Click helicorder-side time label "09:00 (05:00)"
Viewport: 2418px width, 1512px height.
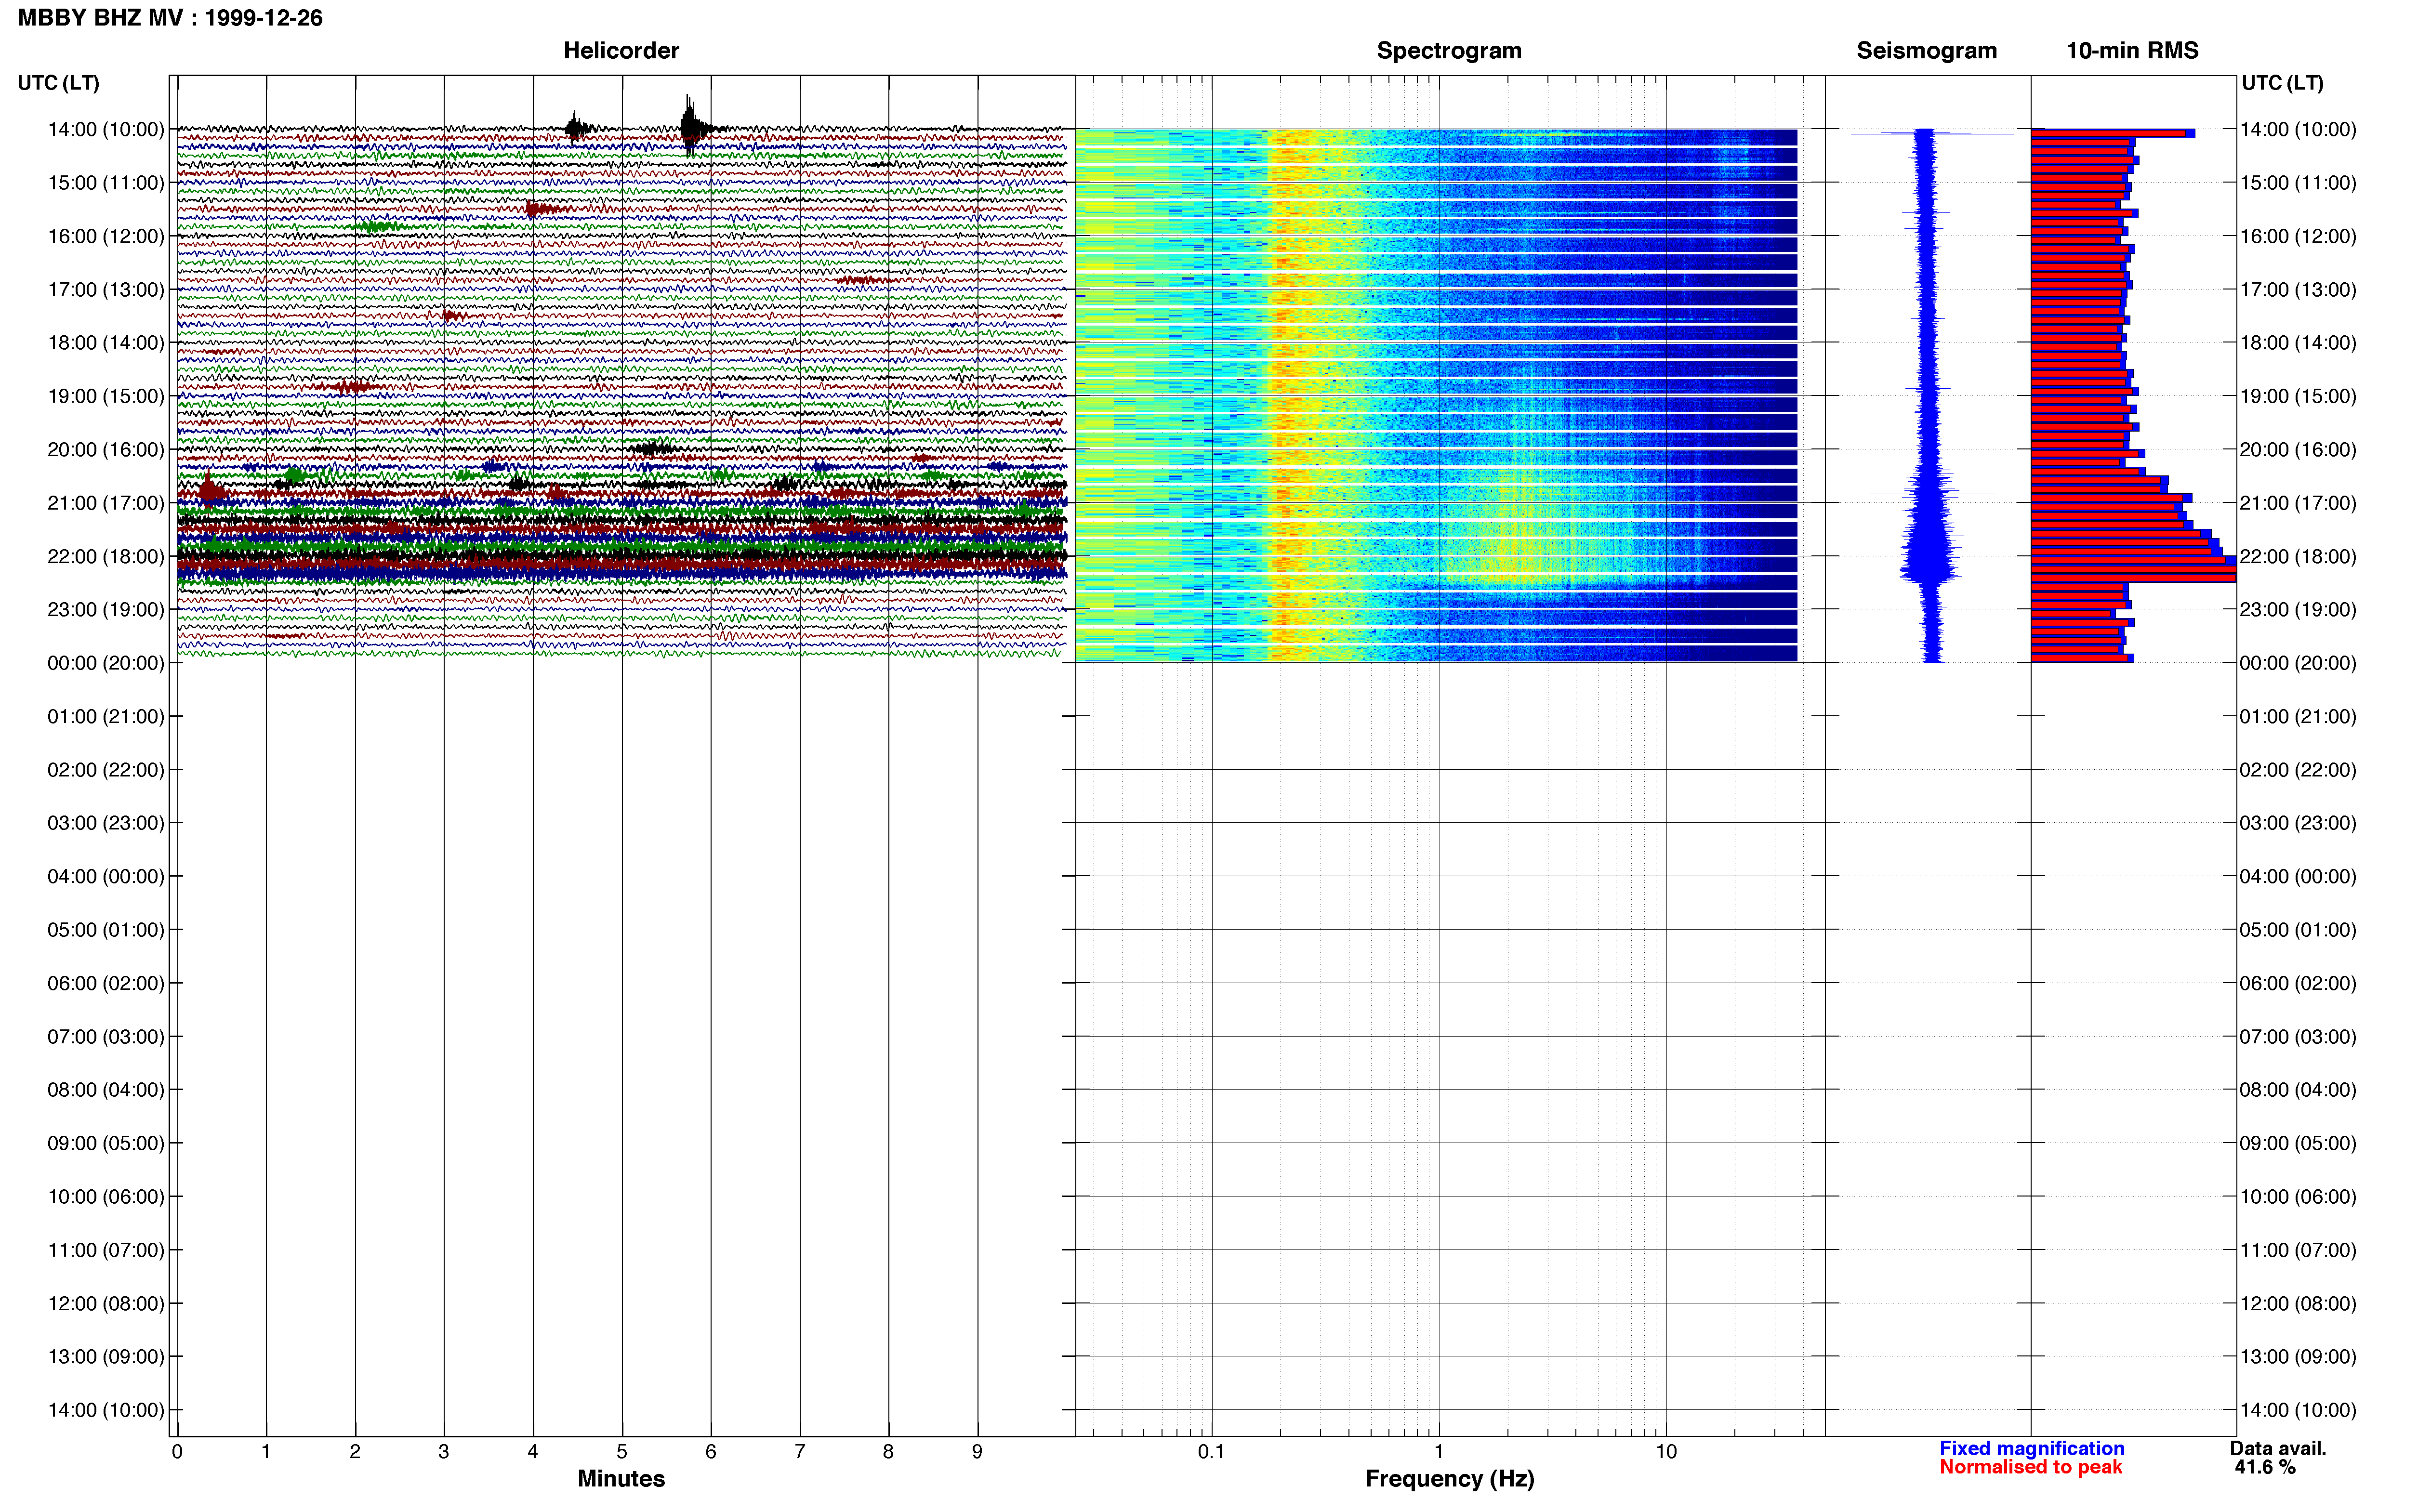(x=106, y=1143)
